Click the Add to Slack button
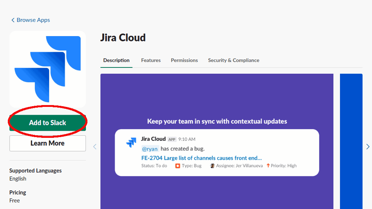This screenshot has height=209, width=372. coord(48,123)
